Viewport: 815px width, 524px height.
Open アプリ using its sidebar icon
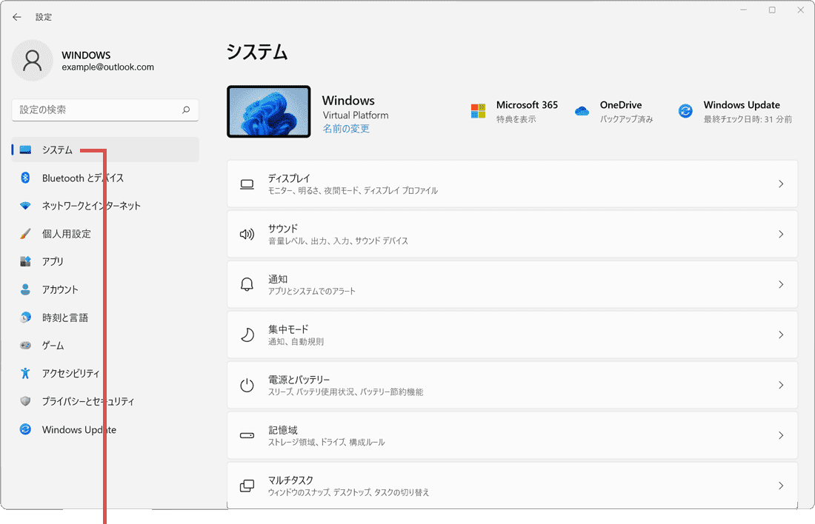(x=26, y=261)
